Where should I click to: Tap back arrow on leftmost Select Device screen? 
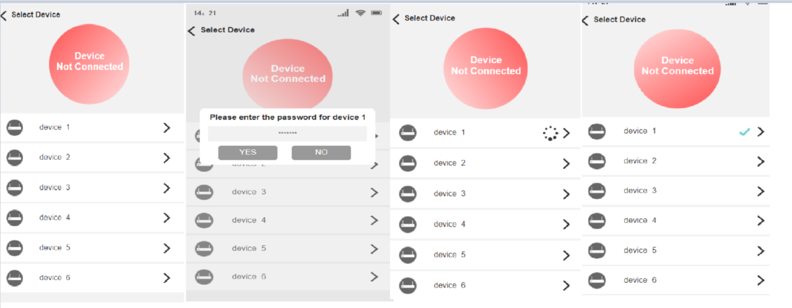tap(4, 15)
